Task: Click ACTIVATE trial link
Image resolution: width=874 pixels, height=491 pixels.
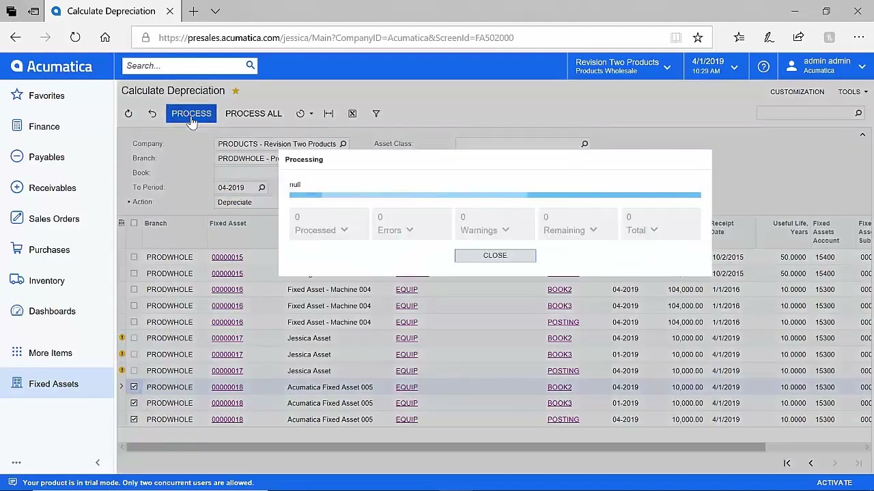Action: tap(834, 483)
